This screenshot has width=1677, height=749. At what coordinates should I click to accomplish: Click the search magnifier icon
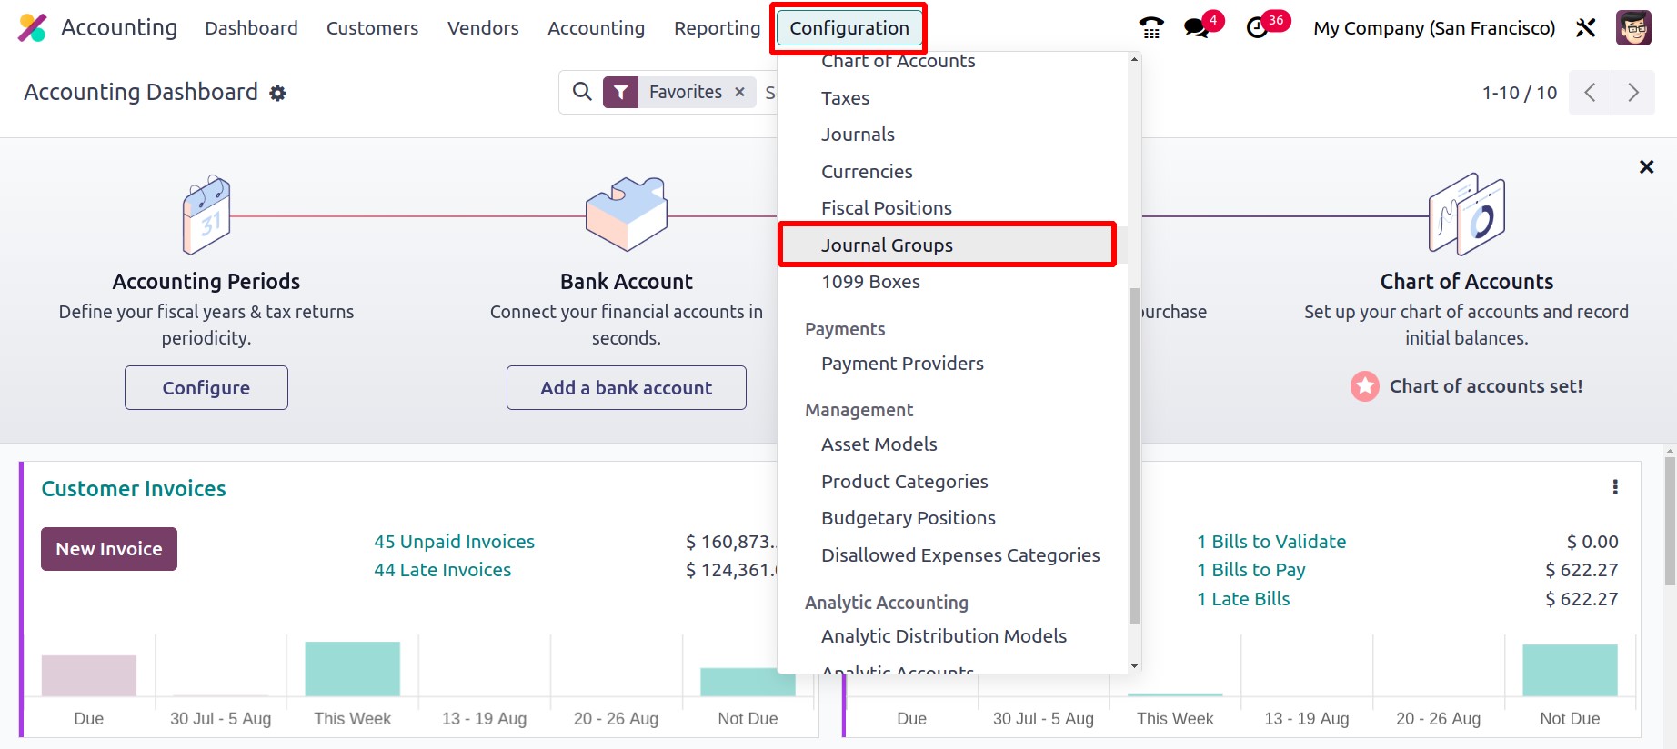point(582,92)
